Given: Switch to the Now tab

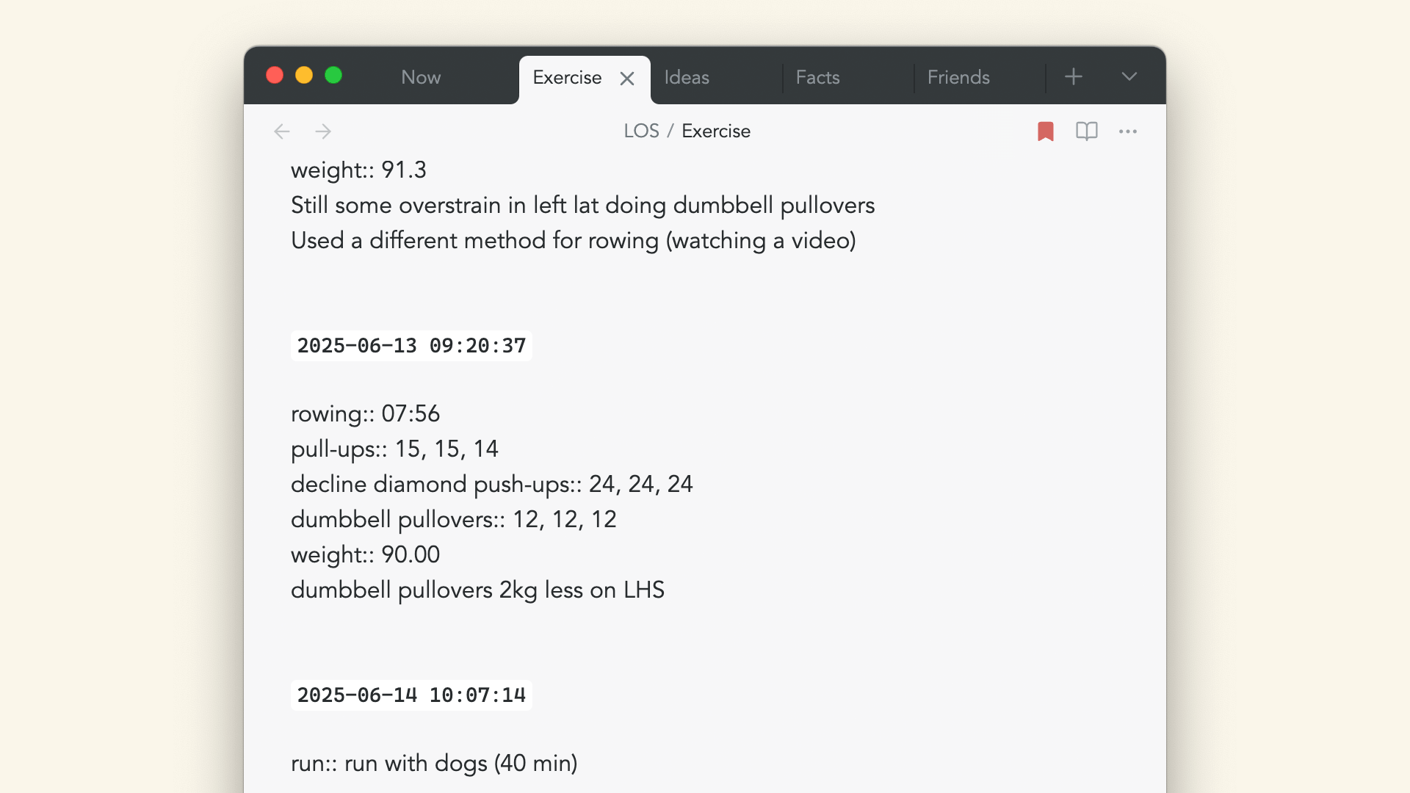Looking at the screenshot, I should point(421,77).
